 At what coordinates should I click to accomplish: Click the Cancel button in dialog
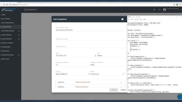[123, 90]
